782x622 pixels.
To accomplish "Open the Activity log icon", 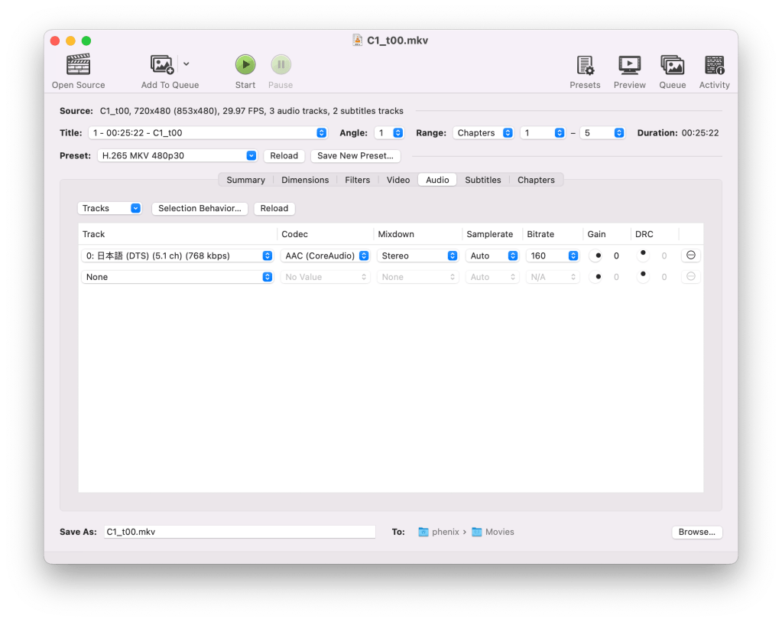I will (x=714, y=65).
